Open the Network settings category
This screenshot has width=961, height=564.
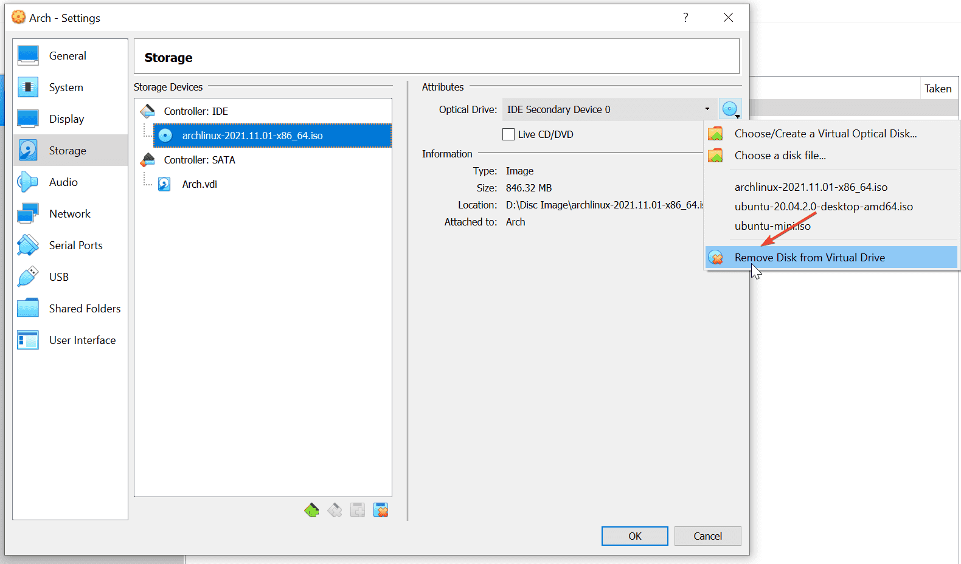71,213
